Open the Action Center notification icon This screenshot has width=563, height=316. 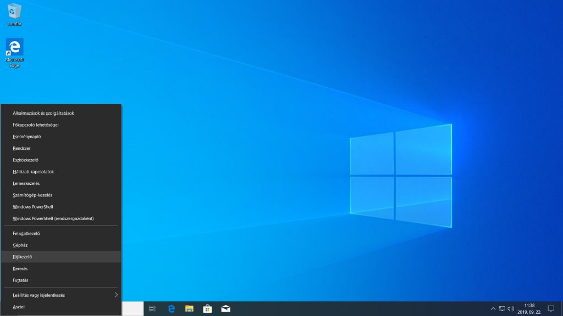[x=551, y=308]
